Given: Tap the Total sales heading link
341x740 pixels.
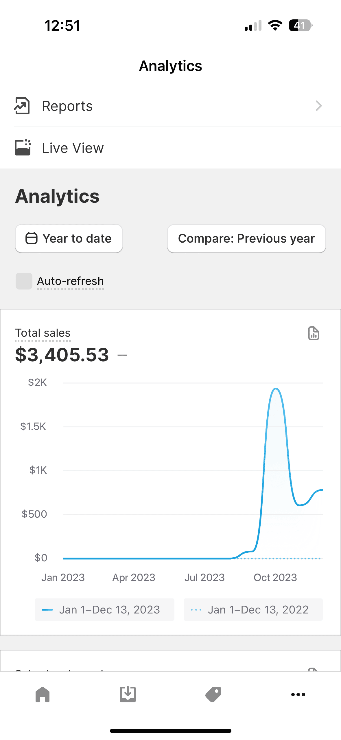Looking at the screenshot, I should [x=43, y=333].
